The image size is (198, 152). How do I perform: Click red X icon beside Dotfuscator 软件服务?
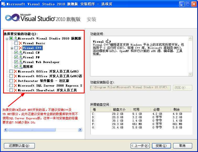tap(15, 81)
